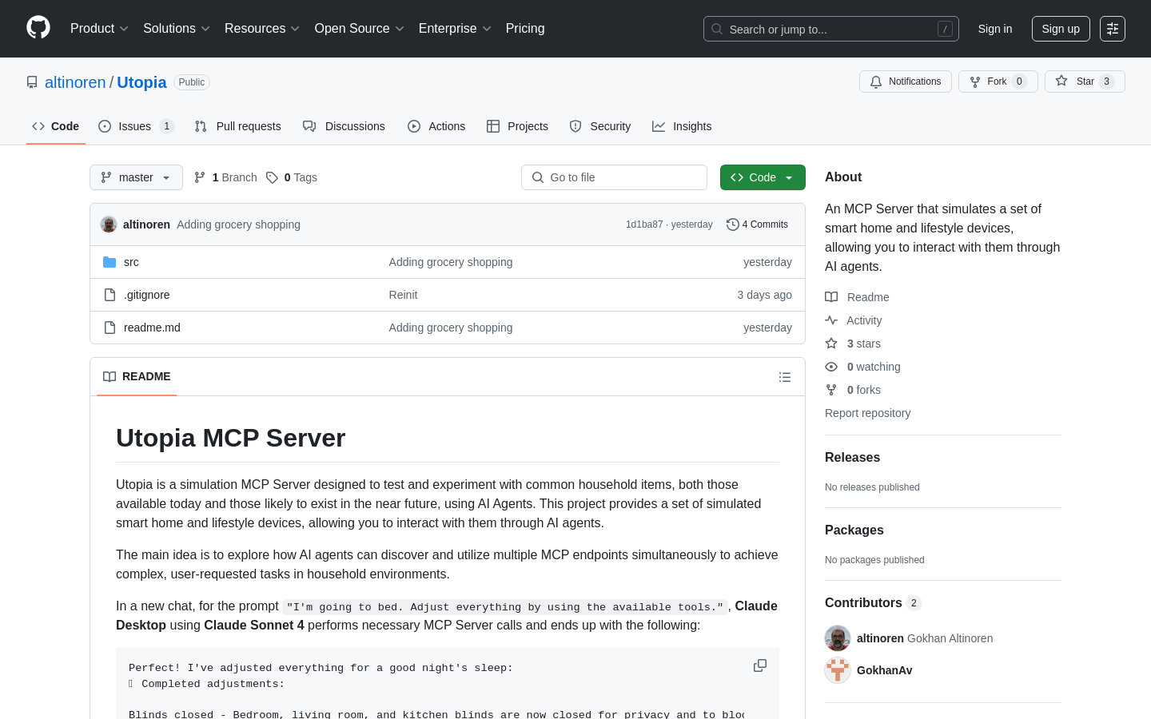Star the repository
Image resolution: width=1151 pixels, height=719 pixels.
pos(1085,81)
